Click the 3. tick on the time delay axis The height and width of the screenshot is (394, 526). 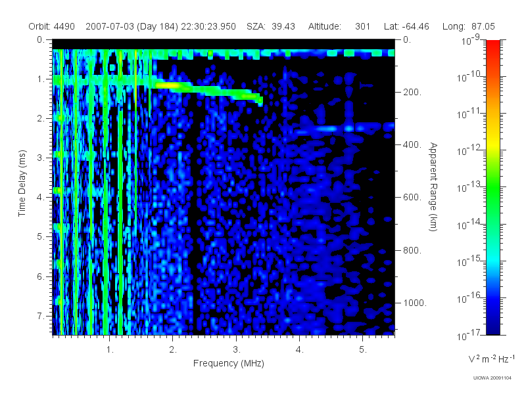click(41, 158)
